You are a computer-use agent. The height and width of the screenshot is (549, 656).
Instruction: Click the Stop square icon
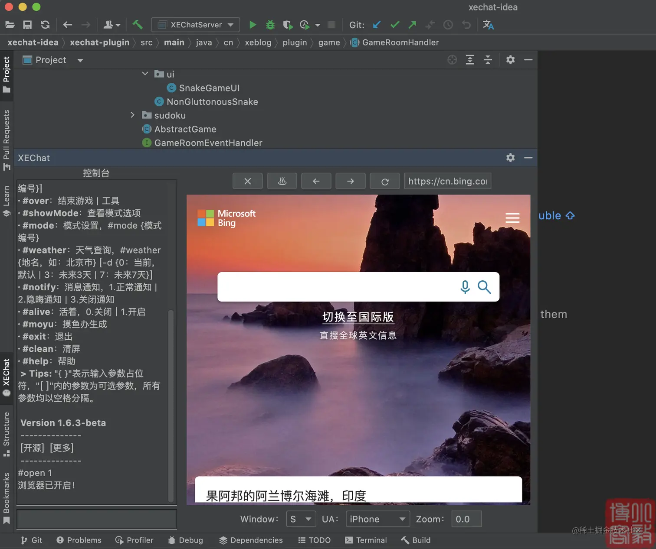[x=331, y=25]
